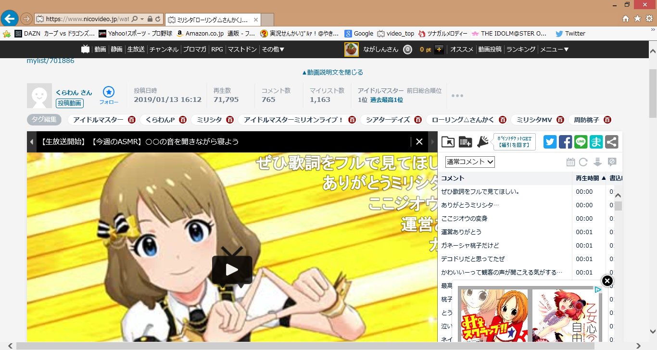Click the niconico TV logo icon
This screenshot has width=657, height=350.
tap(86, 49)
